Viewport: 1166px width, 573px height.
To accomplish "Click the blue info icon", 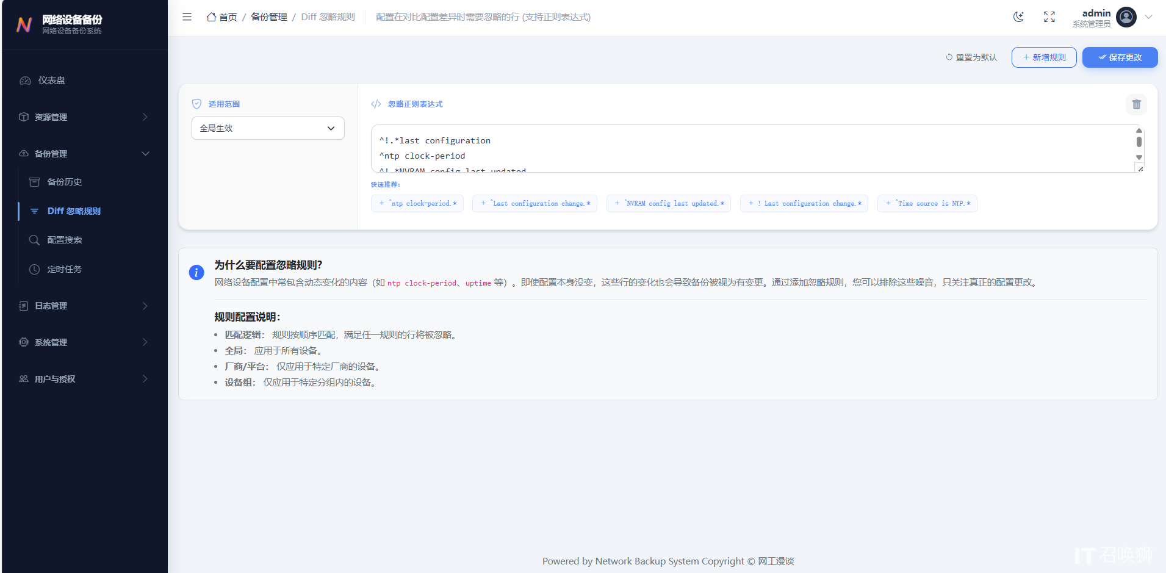I will point(196,272).
